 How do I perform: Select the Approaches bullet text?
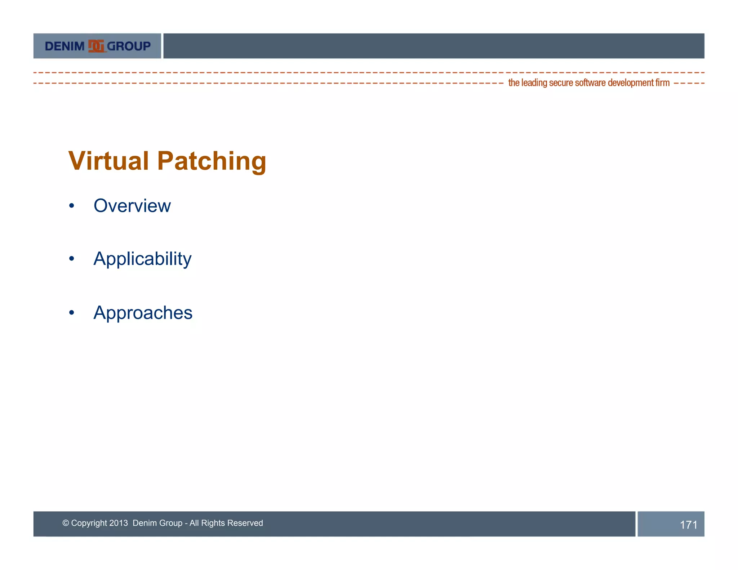(143, 313)
